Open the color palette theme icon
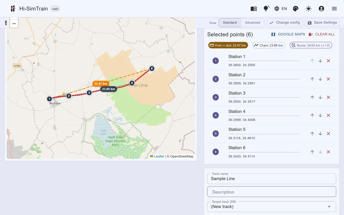 (296, 9)
